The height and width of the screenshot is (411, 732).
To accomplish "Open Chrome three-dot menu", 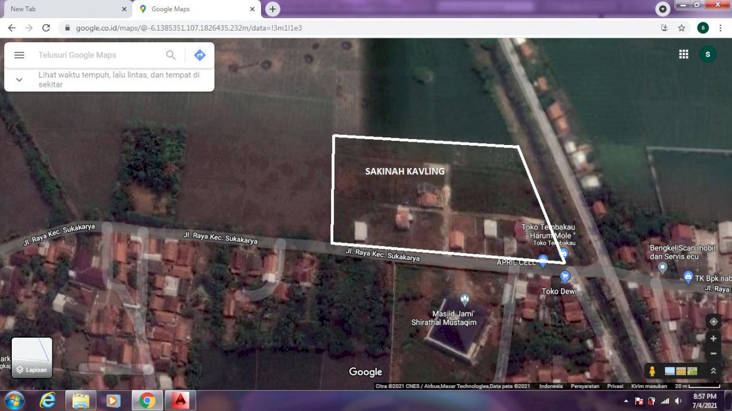I will 720,28.
